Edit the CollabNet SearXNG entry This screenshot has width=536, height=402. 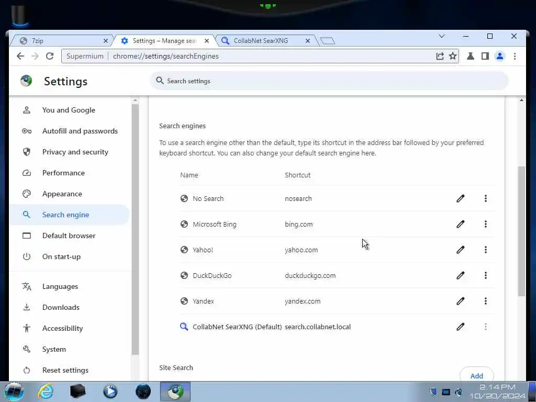[x=460, y=327]
